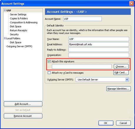Collapse the USF account tree node
This screenshot has width=135, height=129.
pos(5,10)
